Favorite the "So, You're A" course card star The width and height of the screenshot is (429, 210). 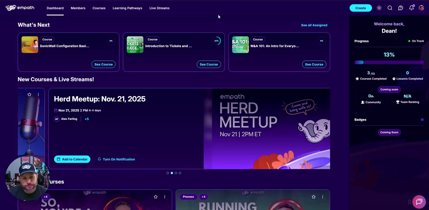156,197
